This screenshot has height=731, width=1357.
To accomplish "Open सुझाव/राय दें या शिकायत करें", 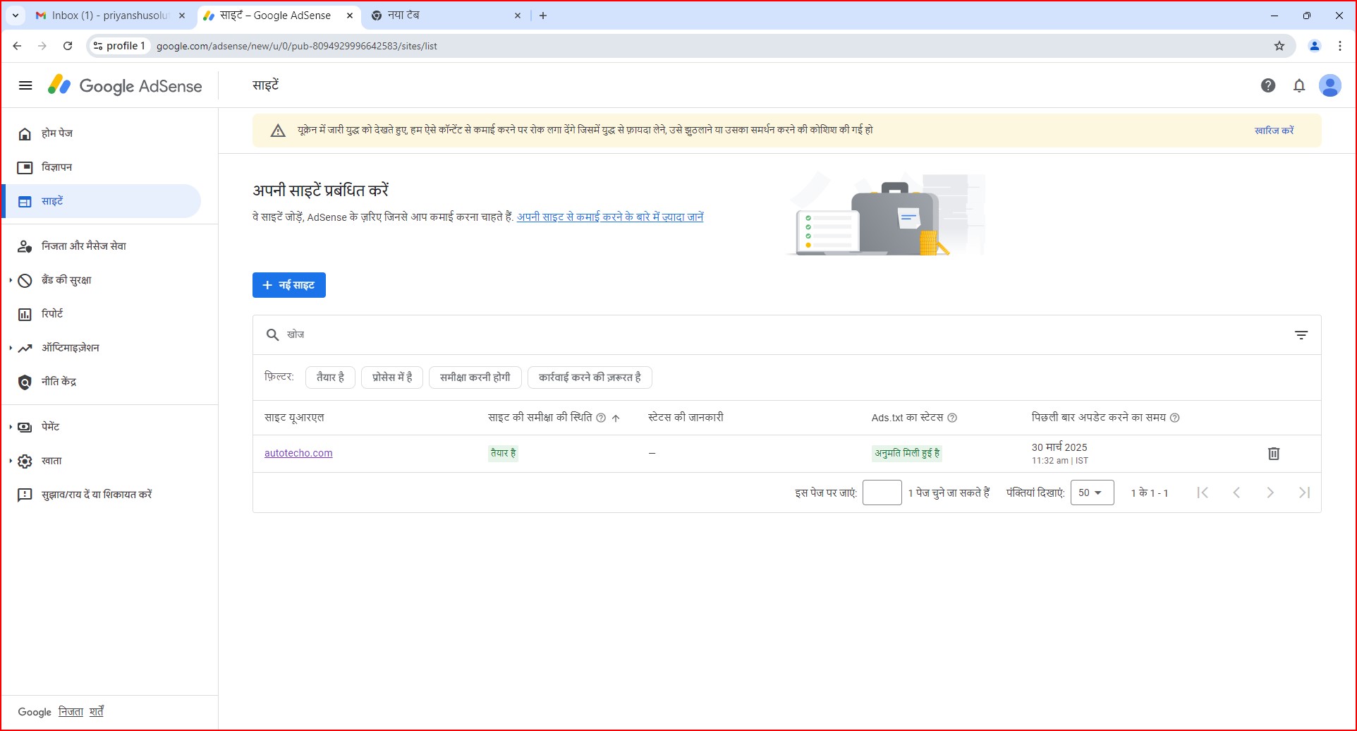I will point(102,495).
